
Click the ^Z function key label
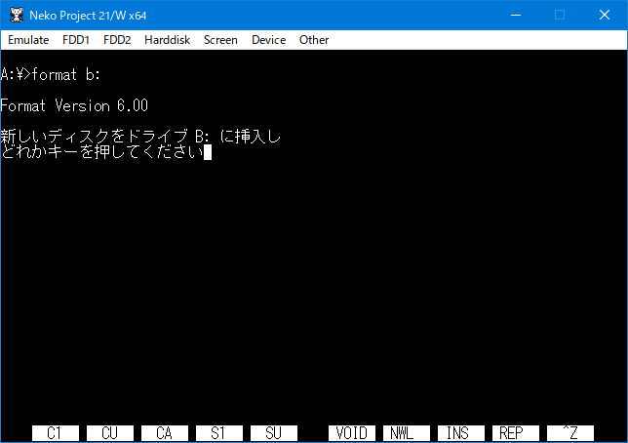point(570,433)
